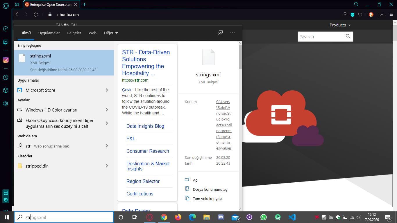Click preview pane scrollbar thumb
Image resolution: width=397 pixels, height=223 pixels.
pos(240,57)
